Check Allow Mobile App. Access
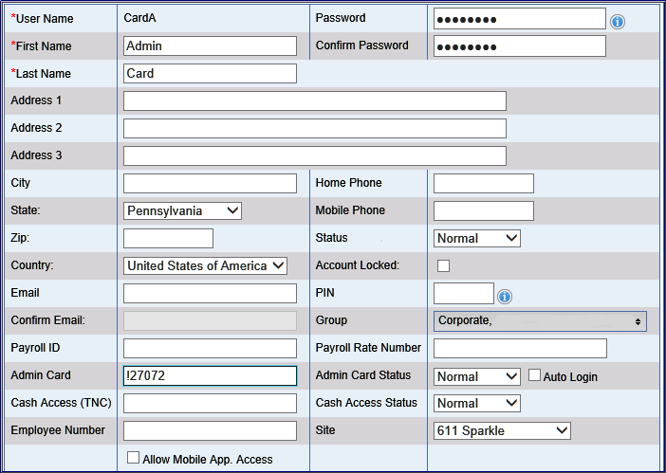 pos(133,458)
